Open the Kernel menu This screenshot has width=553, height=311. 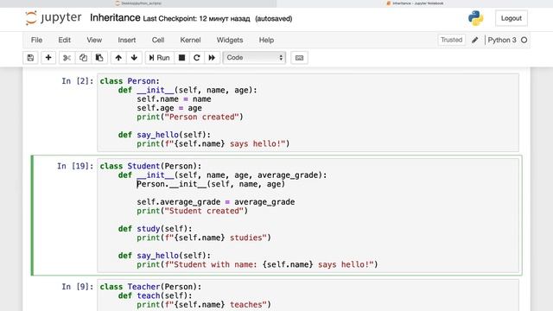click(190, 41)
